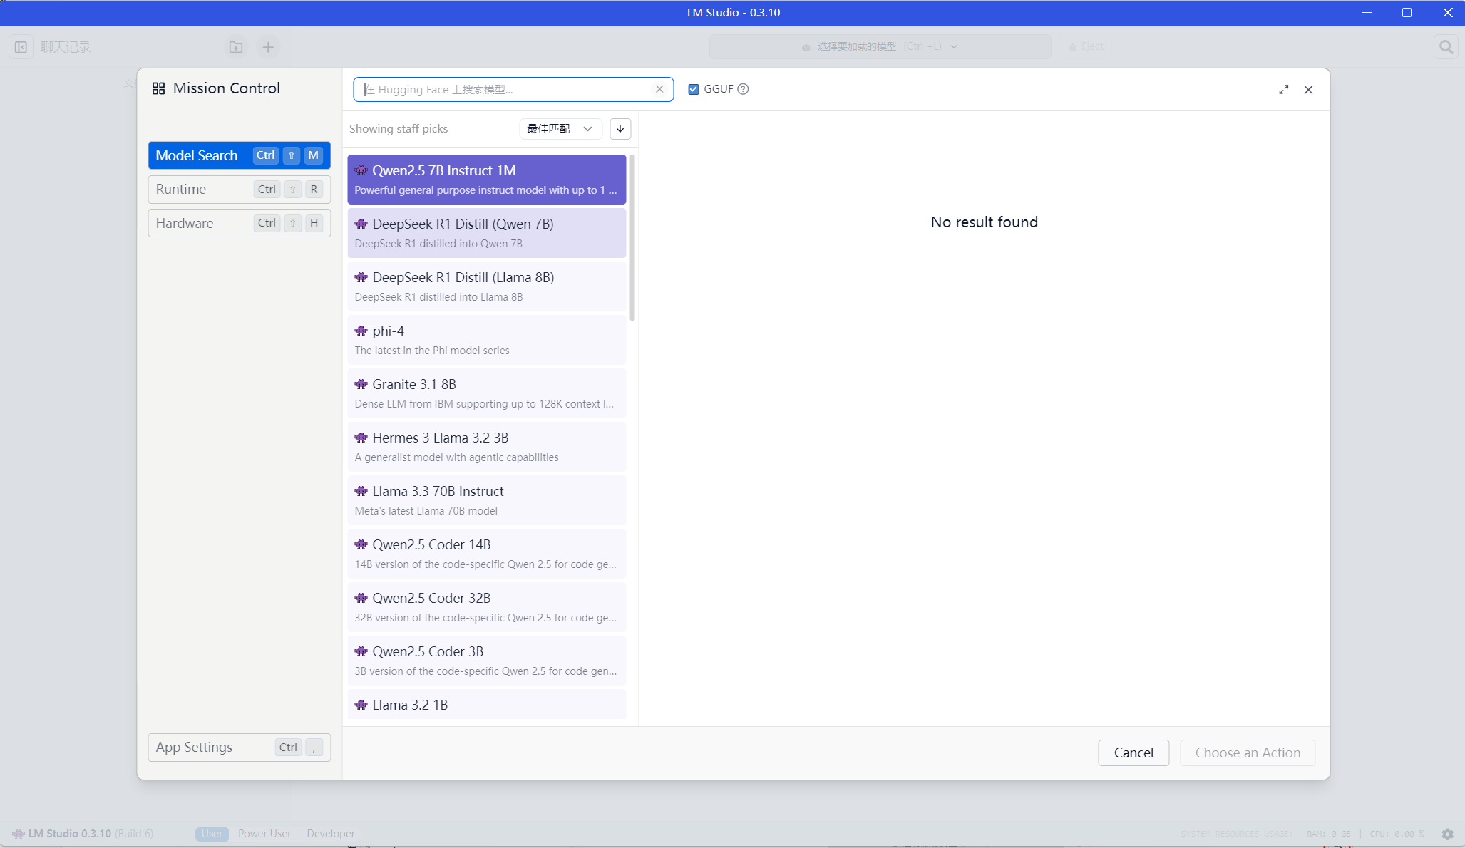Click the Mission Control grid icon
This screenshot has width=1465, height=848.
[158, 88]
